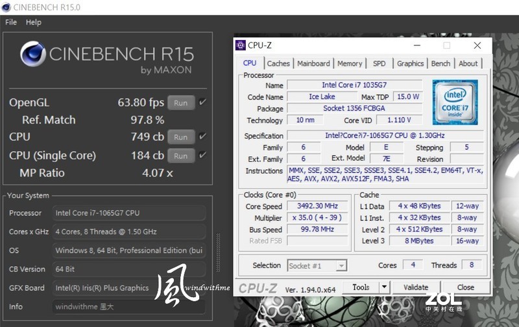This screenshot has width=519, height=327.
Task: Click the Code Name value Ice Lake
Action: pyautogui.click(x=322, y=96)
